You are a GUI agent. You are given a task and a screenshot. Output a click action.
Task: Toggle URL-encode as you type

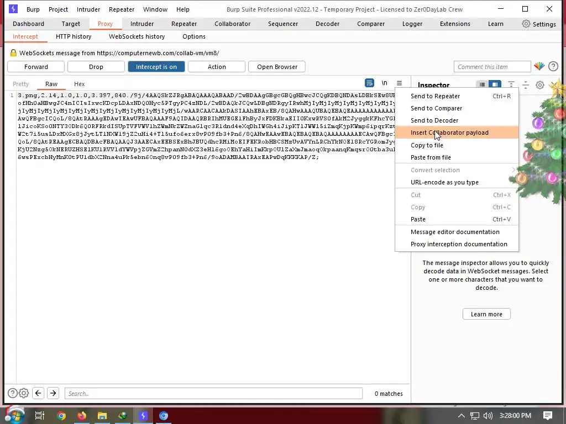(x=457, y=182)
